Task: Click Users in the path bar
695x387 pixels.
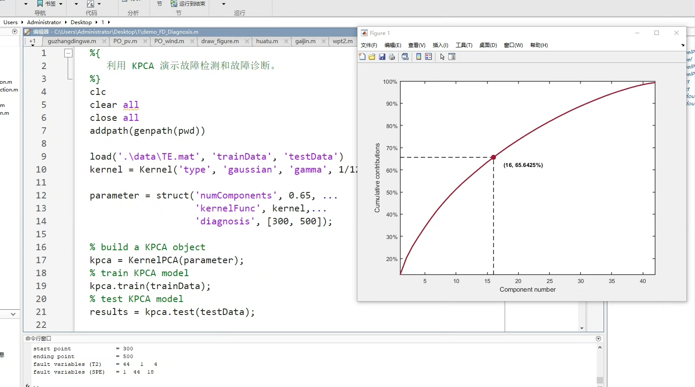Action: [x=10, y=22]
